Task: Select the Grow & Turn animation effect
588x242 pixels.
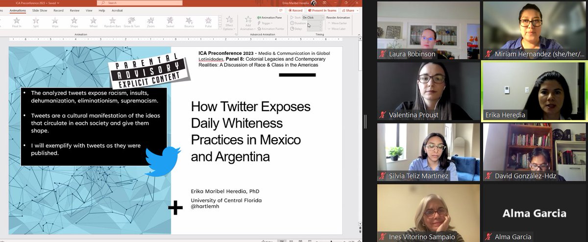Action: [x=131, y=22]
